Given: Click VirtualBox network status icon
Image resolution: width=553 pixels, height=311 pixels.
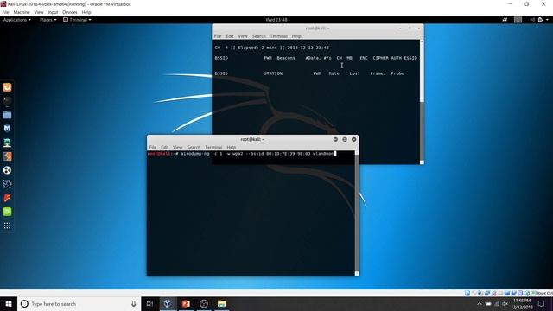Looking at the screenshot, I should click(487, 293).
